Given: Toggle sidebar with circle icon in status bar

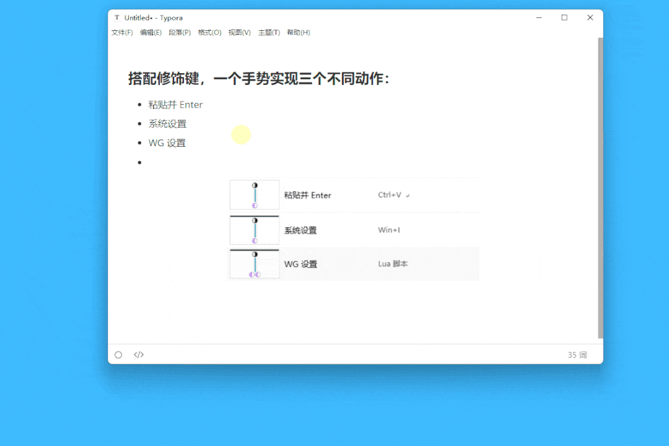Looking at the screenshot, I should (x=118, y=355).
